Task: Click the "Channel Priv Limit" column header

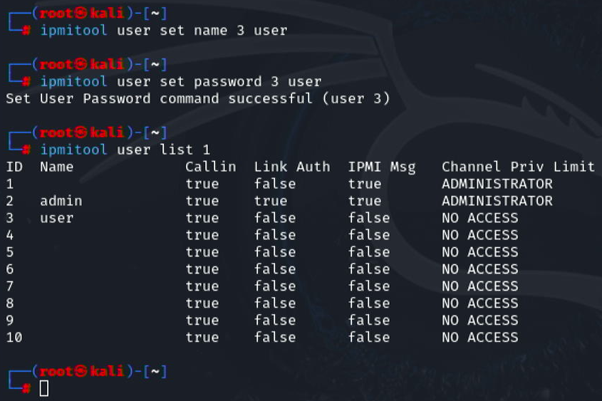Action: (518, 167)
